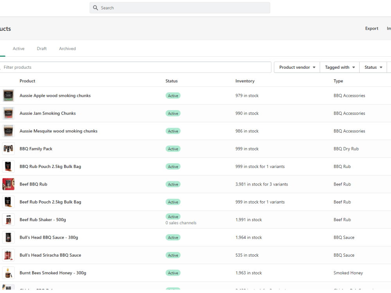
Task: Click '990 in stock' inventory value
Action: click(x=247, y=113)
